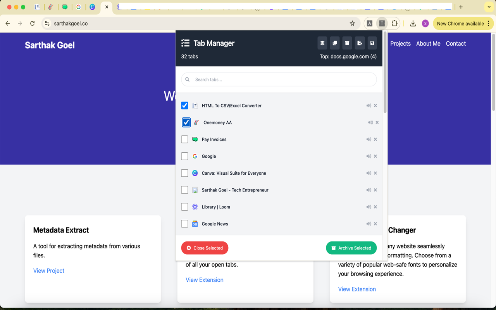The height and width of the screenshot is (310, 496).
Task: Close the Canva: Visual Suite list entry
Action: 375,173
